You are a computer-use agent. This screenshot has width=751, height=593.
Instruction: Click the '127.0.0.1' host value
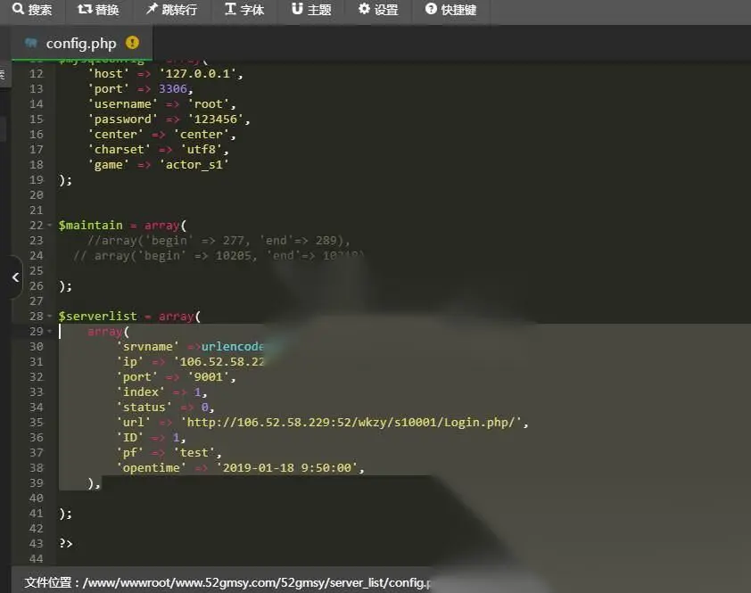198,74
